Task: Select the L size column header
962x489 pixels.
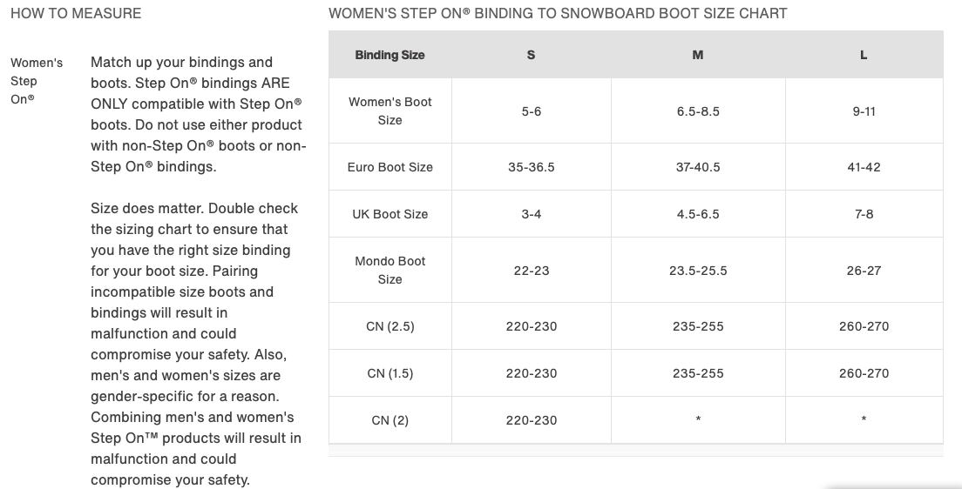Action: click(864, 55)
